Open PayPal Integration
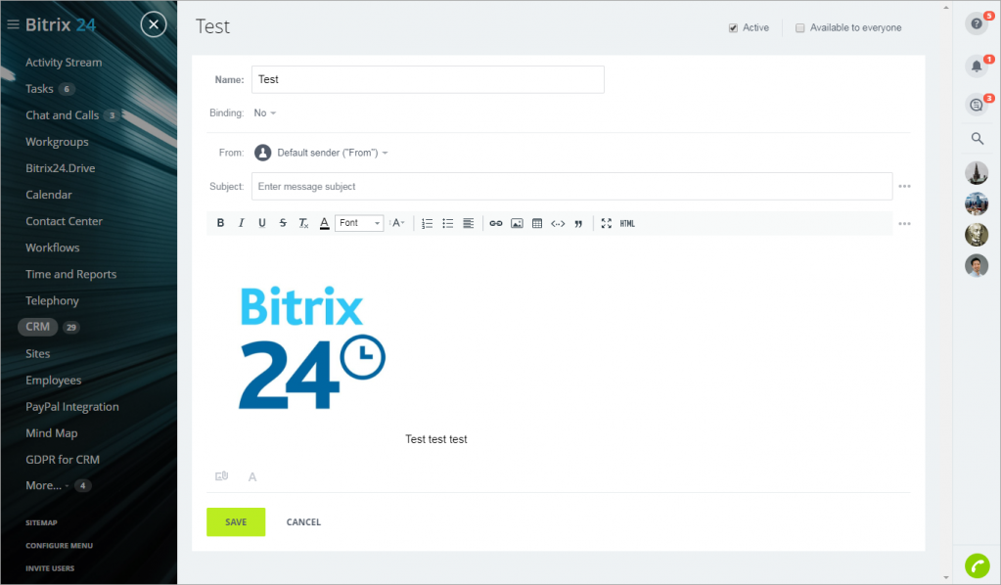 click(72, 406)
